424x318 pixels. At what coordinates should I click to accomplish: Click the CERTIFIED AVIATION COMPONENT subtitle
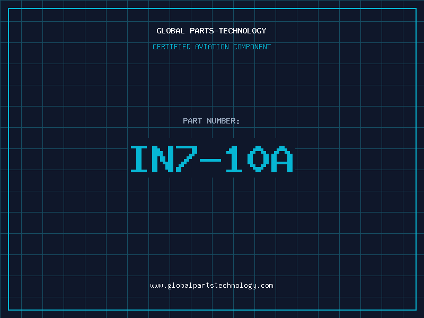pyautogui.click(x=211, y=47)
